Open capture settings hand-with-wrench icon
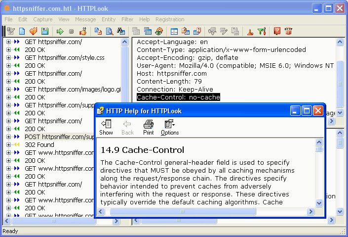The width and height of the screenshot is (348, 237). (83, 31)
